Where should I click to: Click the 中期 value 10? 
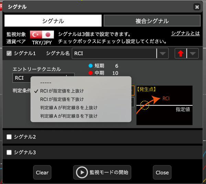tap(115, 73)
